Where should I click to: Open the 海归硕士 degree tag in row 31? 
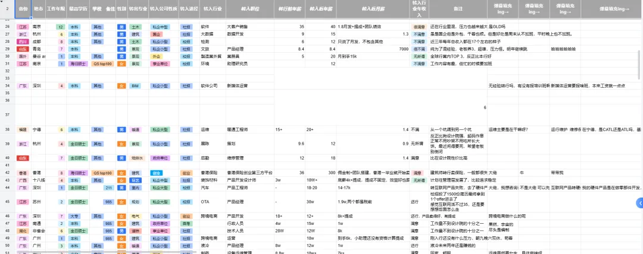click(x=77, y=63)
